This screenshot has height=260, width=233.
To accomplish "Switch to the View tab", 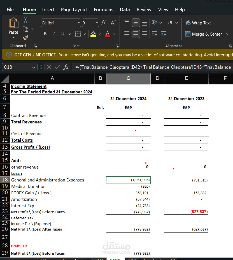I will (x=163, y=10).
